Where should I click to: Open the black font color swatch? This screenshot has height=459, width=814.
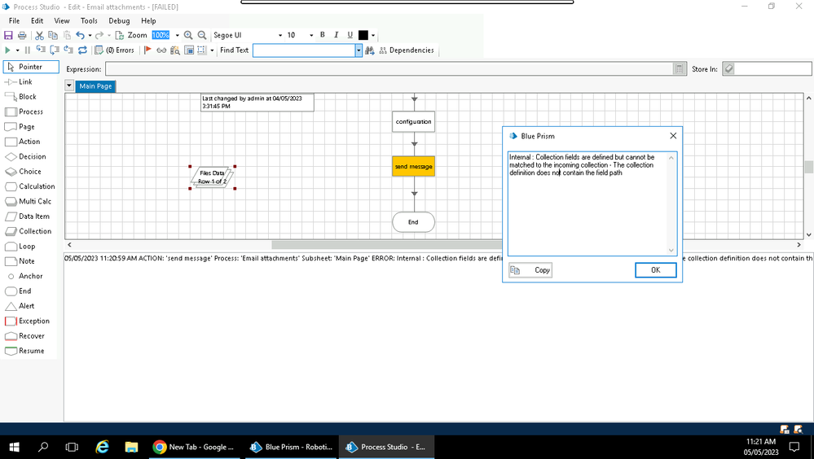click(x=363, y=36)
